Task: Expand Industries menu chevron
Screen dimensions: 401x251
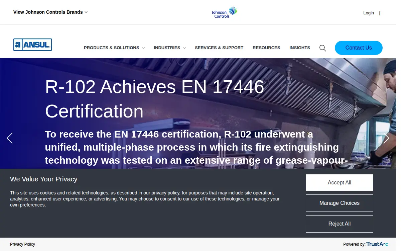Action: pos(184,48)
